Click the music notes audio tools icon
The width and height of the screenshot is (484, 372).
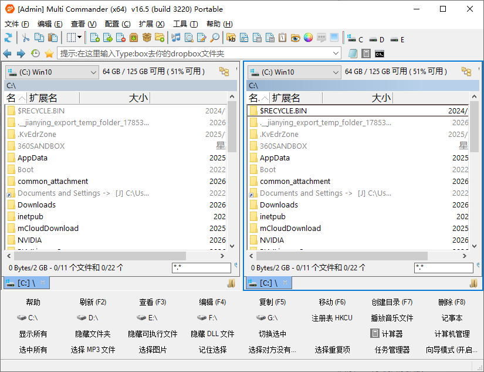[176, 38]
